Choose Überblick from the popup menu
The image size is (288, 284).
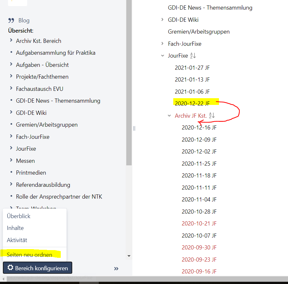tap(19, 216)
